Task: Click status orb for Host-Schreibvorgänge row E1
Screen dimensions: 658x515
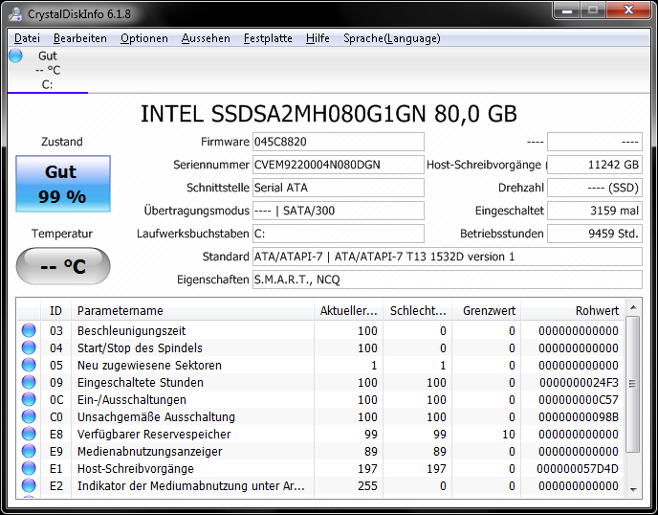Action: click(29, 468)
